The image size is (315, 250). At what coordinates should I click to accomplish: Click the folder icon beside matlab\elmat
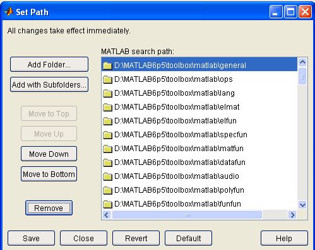(x=107, y=107)
